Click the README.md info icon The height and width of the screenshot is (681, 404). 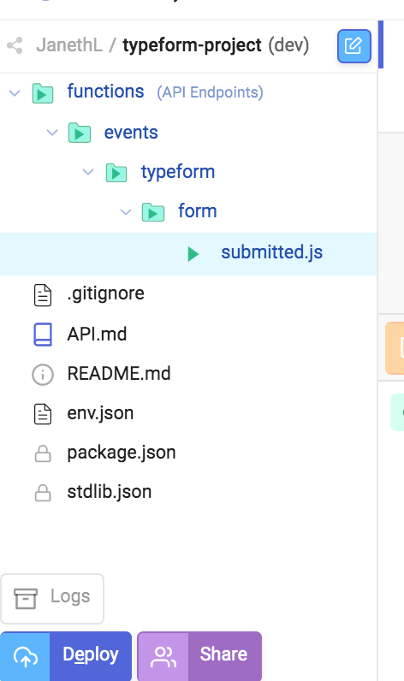(43, 375)
